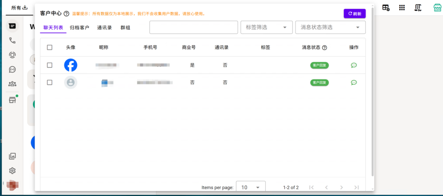Screen dimensions: 443x196
Task: Click the search input field beside tabs
Action: click(193, 27)
